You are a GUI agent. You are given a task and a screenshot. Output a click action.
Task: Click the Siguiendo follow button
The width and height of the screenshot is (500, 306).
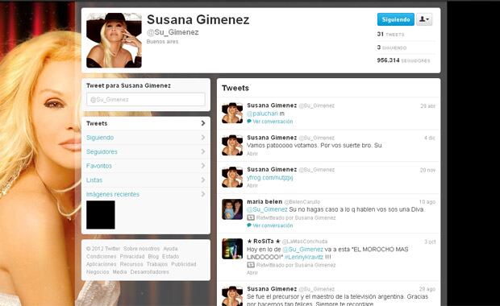tap(396, 19)
